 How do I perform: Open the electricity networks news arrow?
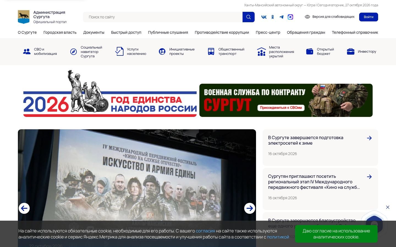coord(369,138)
